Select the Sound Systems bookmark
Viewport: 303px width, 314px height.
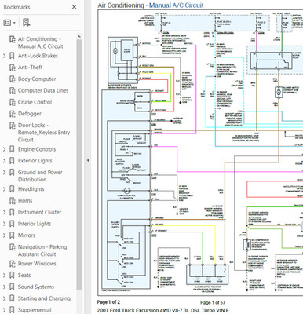36,287
